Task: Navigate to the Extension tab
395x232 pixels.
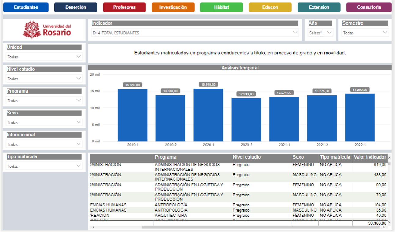Action: (319, 7)
